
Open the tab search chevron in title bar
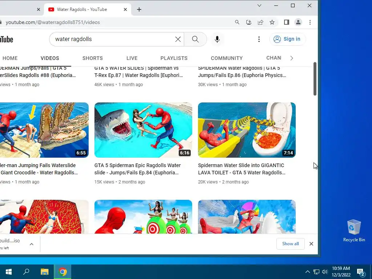pos(259,5)
